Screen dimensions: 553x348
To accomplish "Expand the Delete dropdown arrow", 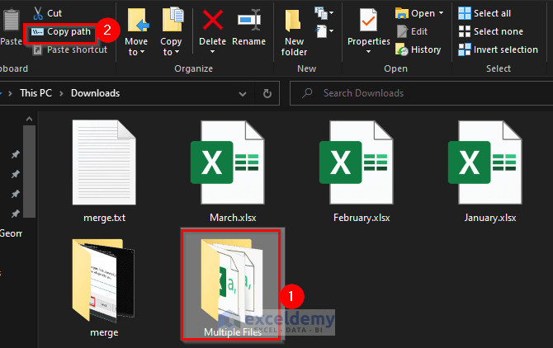I will tap(212, 52).
